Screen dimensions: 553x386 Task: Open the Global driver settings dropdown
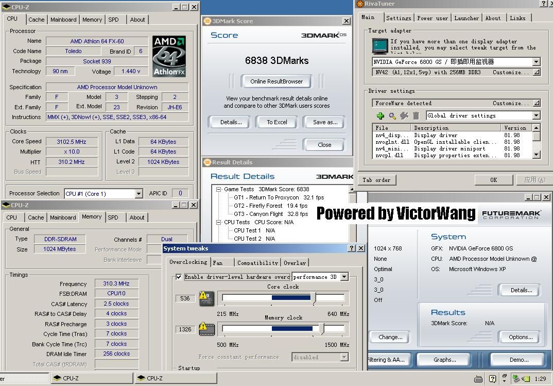pyautogui.click(x=536, y=115)
